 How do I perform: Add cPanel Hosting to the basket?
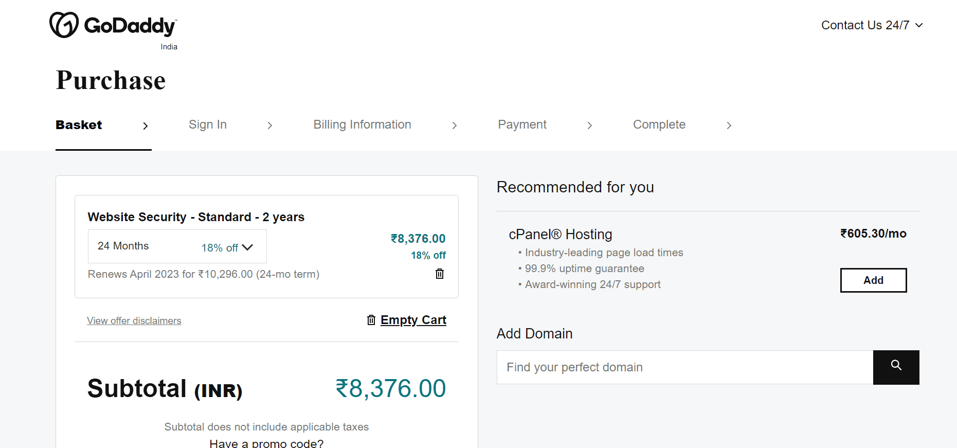(x=873, y=280)
